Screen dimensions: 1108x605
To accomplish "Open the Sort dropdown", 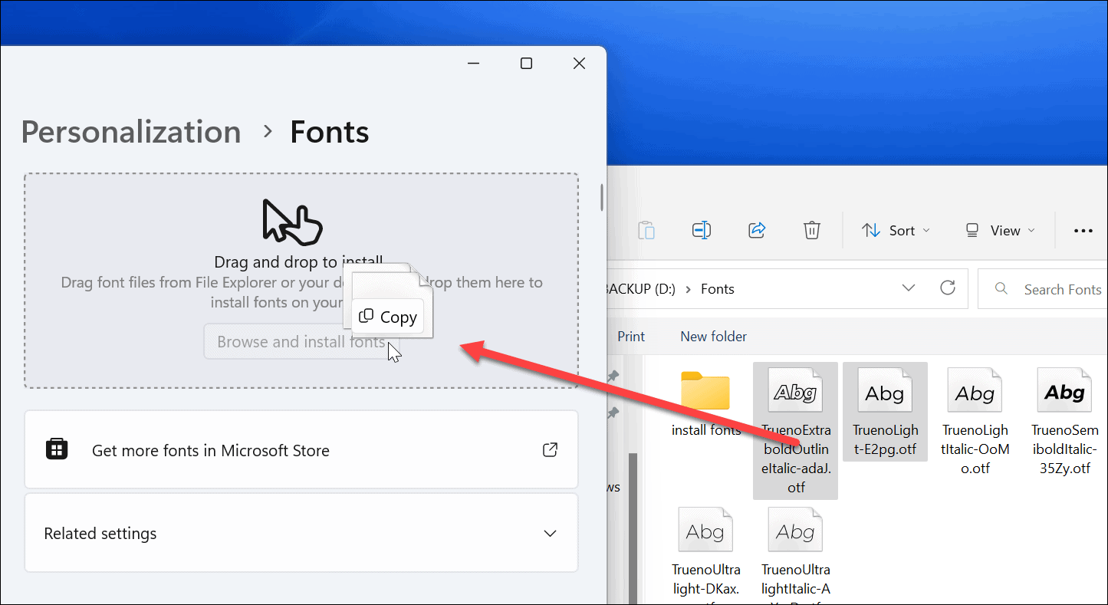I will point(896,229).
